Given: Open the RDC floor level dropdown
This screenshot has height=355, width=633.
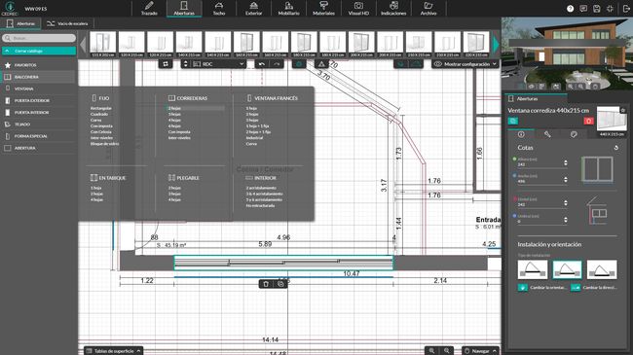Looking at the screenshot, I should point(219,64).
